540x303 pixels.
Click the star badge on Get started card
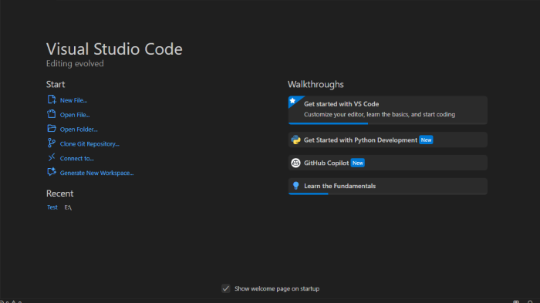292,101
